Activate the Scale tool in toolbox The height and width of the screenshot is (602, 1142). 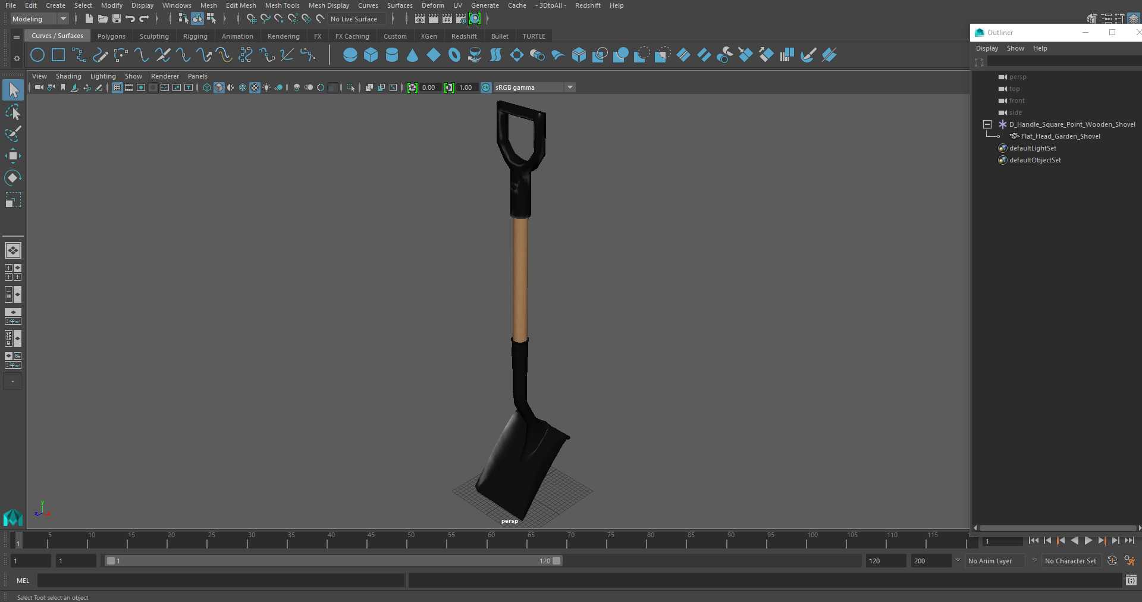click(x=13, y=200)
